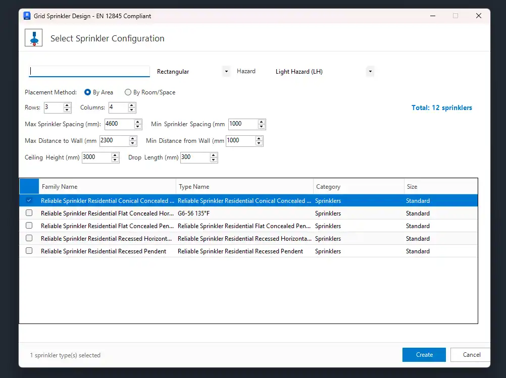
Task: Increase Max Sprinkler Spacing with up arrow
Action: point(138,122)
